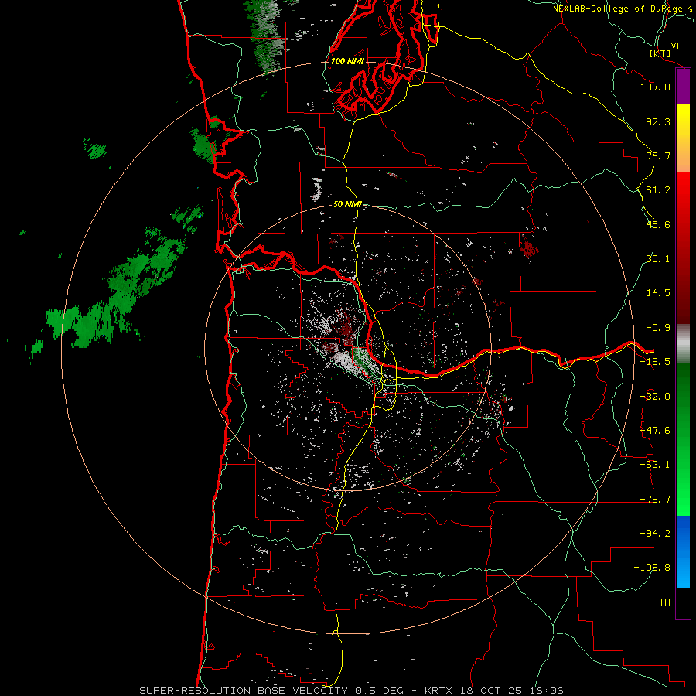Click the 76.7 velocity scale value
Viewport: 696px width, 696px height.
(658, 155)
